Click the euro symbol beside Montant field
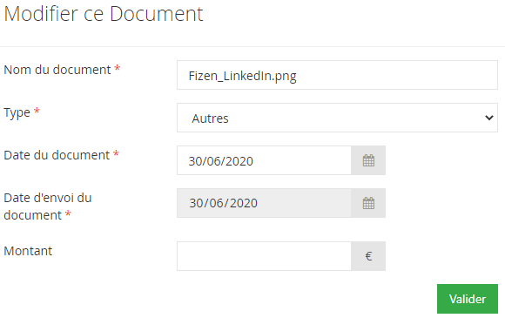This screenshot has height=318, width=505. pos(368,256)
